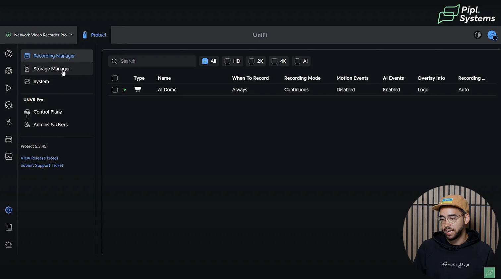Open Submit Support Ticket link

(x=42, y=165)
